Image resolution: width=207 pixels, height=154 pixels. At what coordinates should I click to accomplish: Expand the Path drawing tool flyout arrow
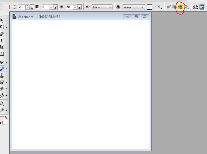(x=6, y=34)
